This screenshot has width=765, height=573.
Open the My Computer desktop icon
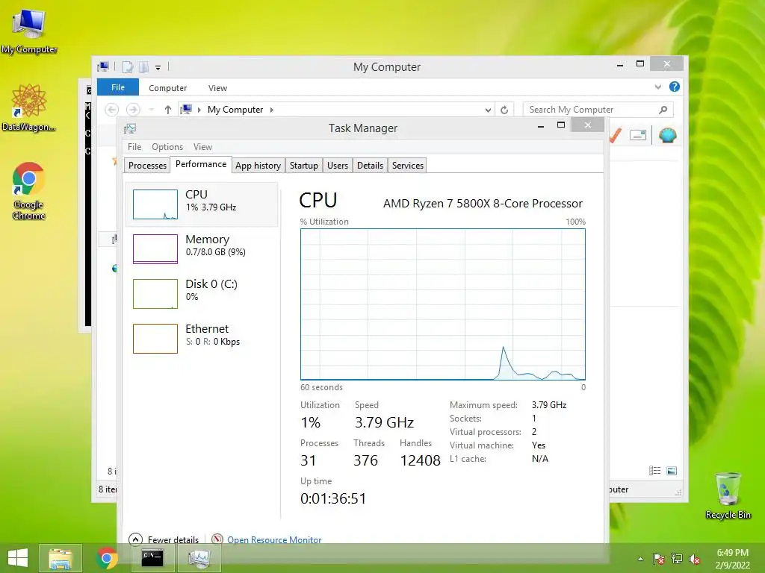[x=29, y=31]
